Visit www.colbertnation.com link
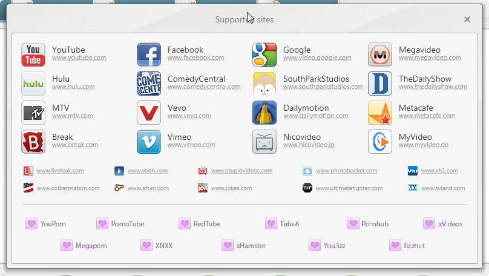This screenshot has width=489, height=276. pyautogui.click(x=68, y=188)
